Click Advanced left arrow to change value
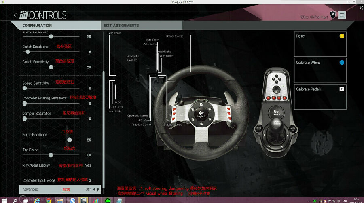Image resolution: width=364 pixels, height=203 pixels. (x=94, y=190)
